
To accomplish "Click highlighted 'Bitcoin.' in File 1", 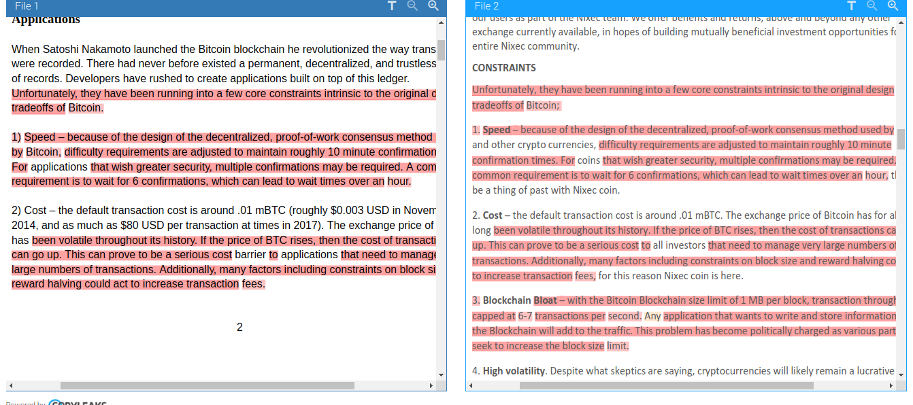I will click(86, 108).
